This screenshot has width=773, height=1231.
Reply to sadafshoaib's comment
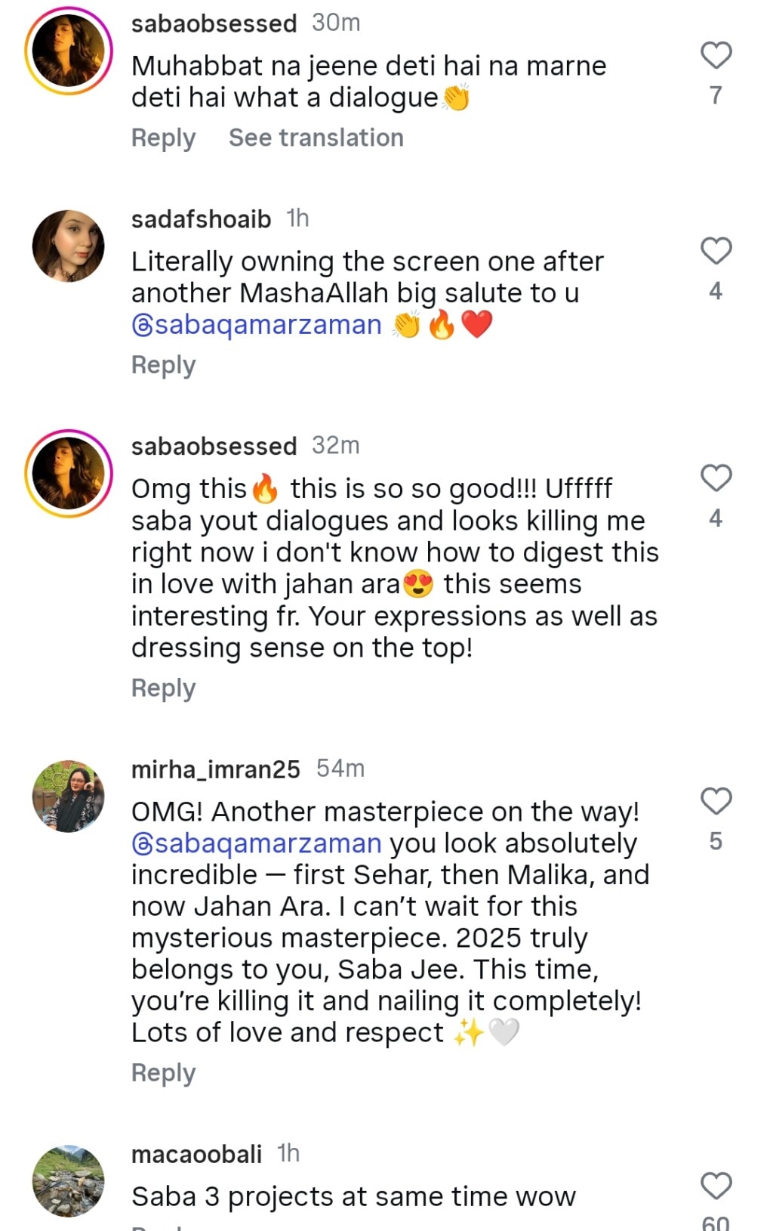[163, 365]
